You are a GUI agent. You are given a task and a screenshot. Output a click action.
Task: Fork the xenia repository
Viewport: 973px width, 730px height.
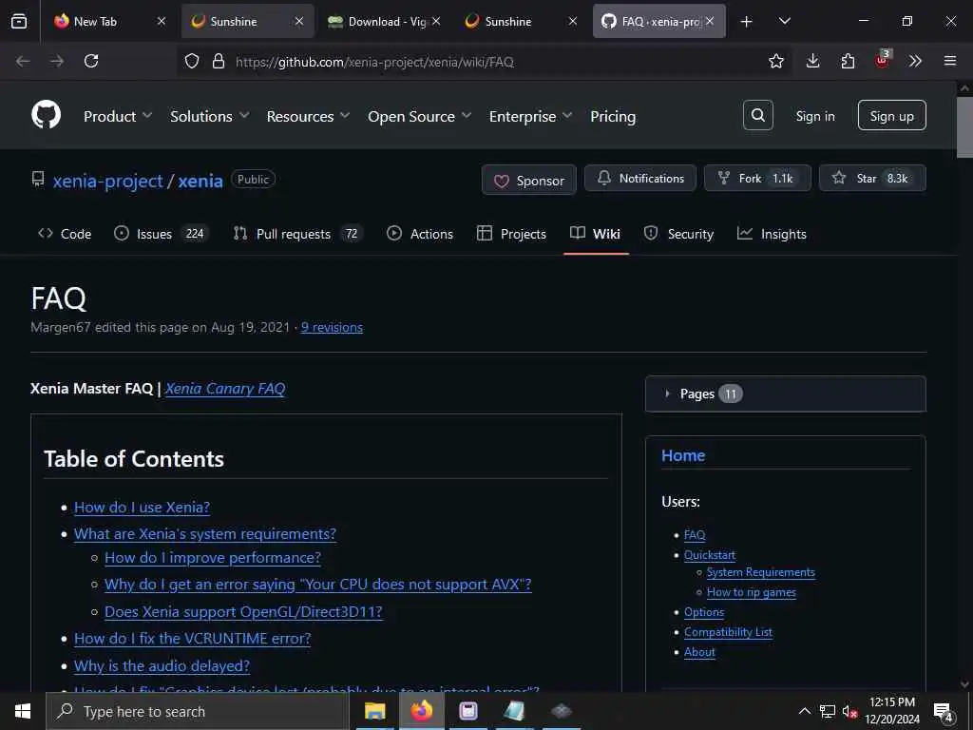pyautogui.click(x=757, y=178)
